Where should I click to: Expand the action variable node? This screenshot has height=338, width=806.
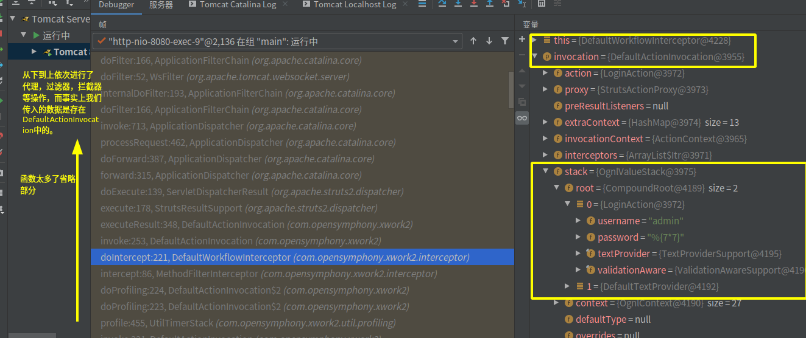click(545, 73)
